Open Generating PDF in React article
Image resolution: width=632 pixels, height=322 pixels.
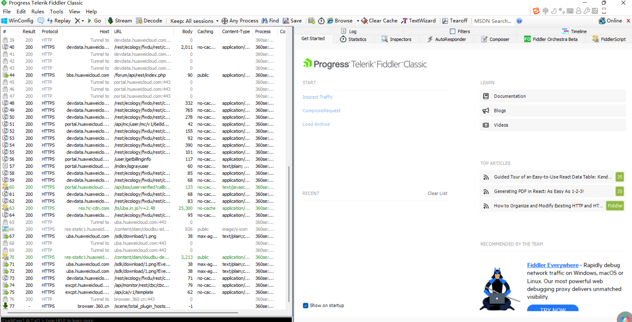tap(552, 191)
